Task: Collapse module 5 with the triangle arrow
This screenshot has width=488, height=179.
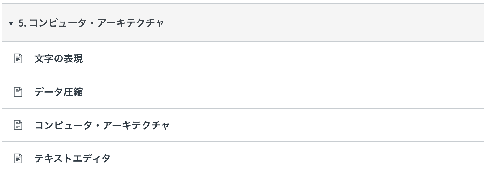Action: click(x=11, y=24)
